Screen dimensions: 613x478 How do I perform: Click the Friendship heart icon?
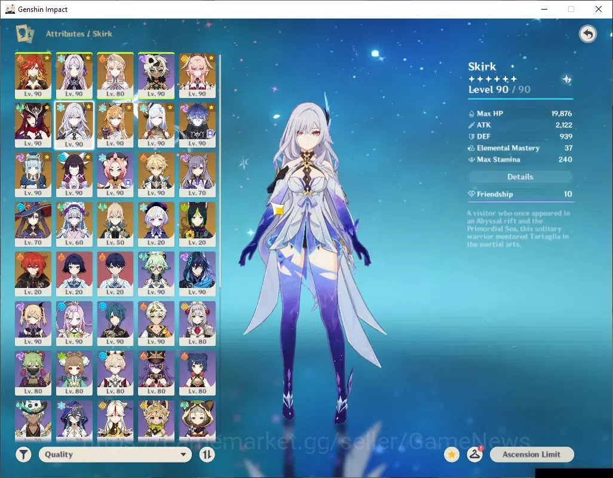[471, 194]
